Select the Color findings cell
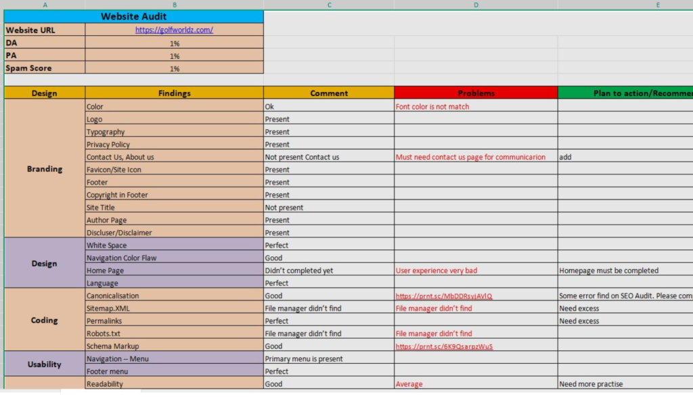 point(174,106)
